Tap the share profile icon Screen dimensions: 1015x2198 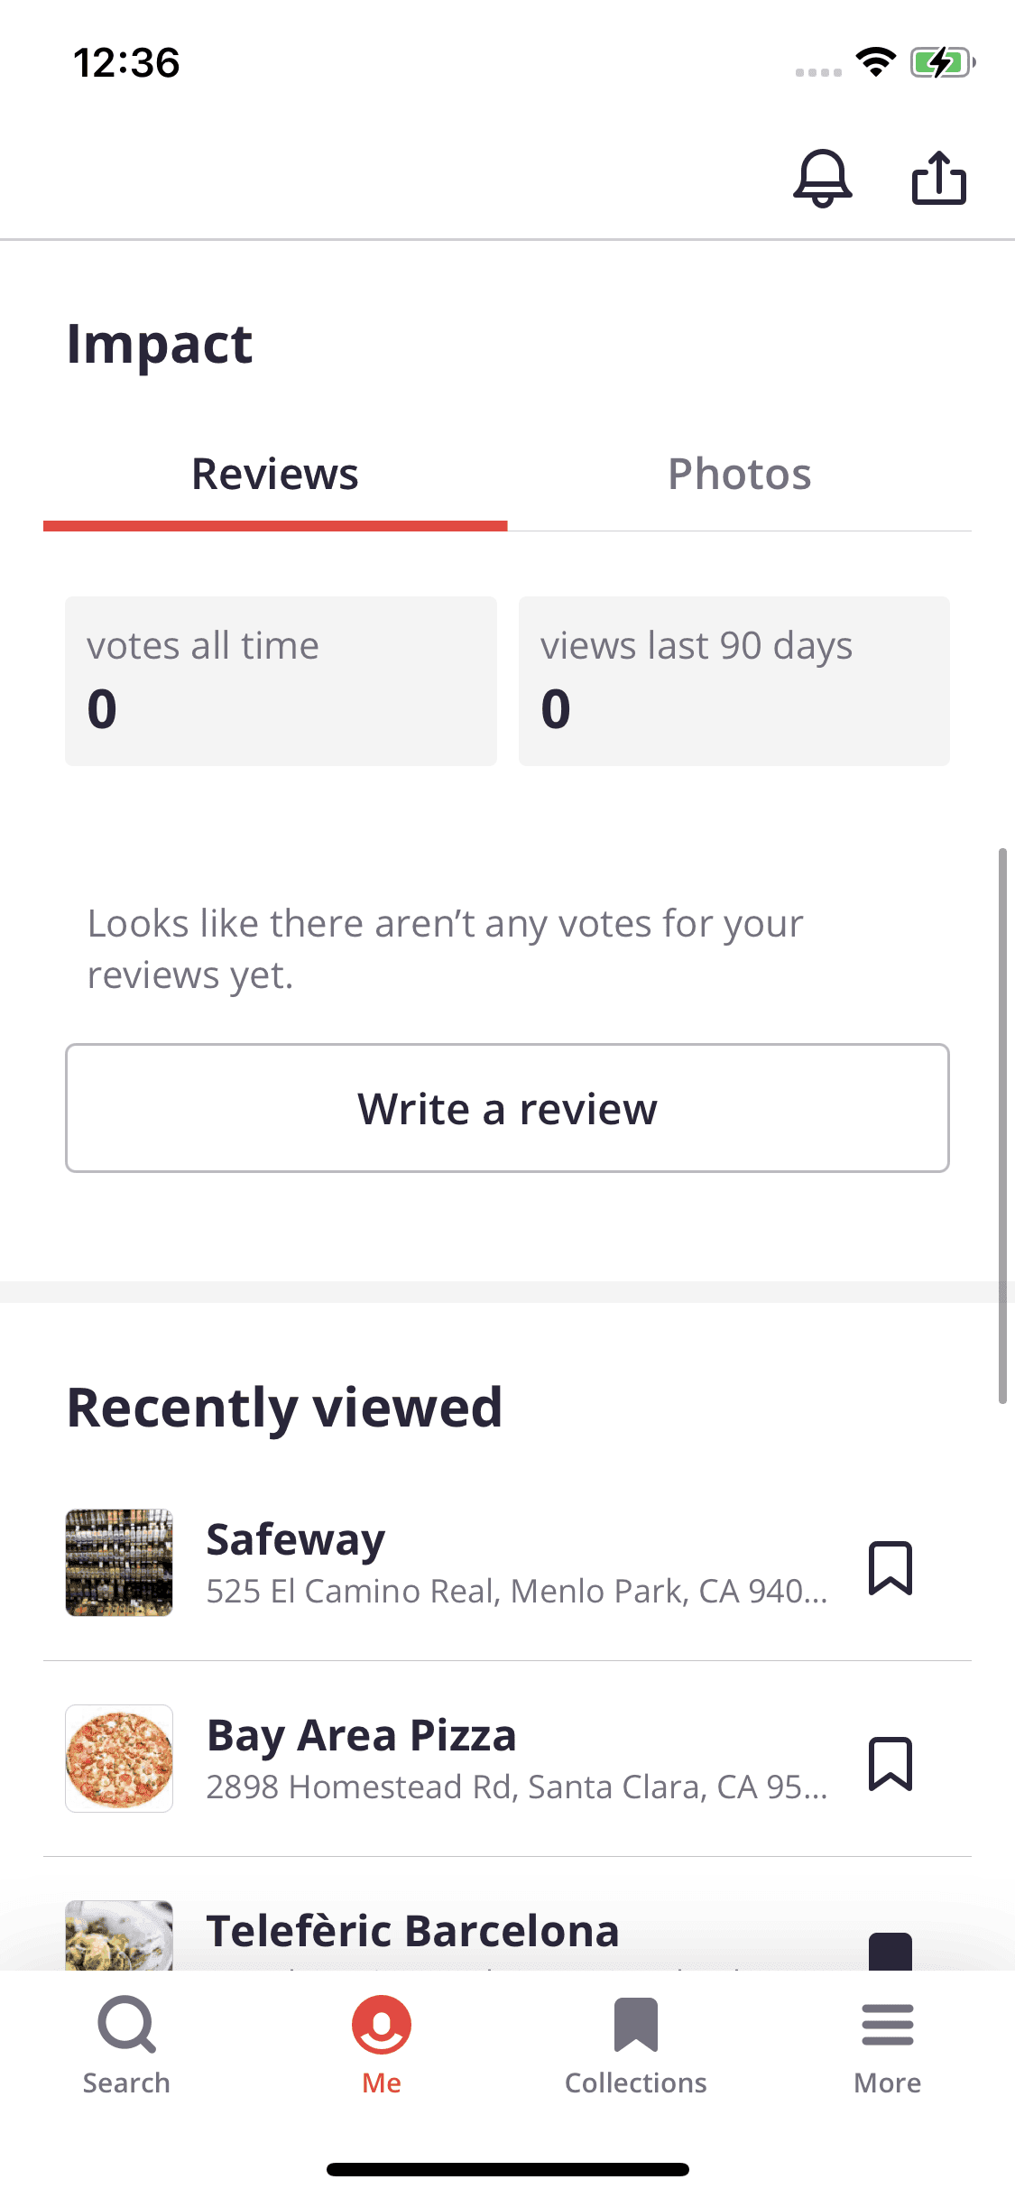click(938, 178)
